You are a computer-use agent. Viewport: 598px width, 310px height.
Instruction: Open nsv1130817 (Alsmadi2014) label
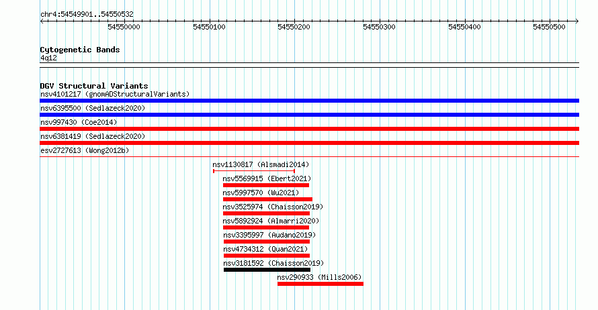pos(261,164)
